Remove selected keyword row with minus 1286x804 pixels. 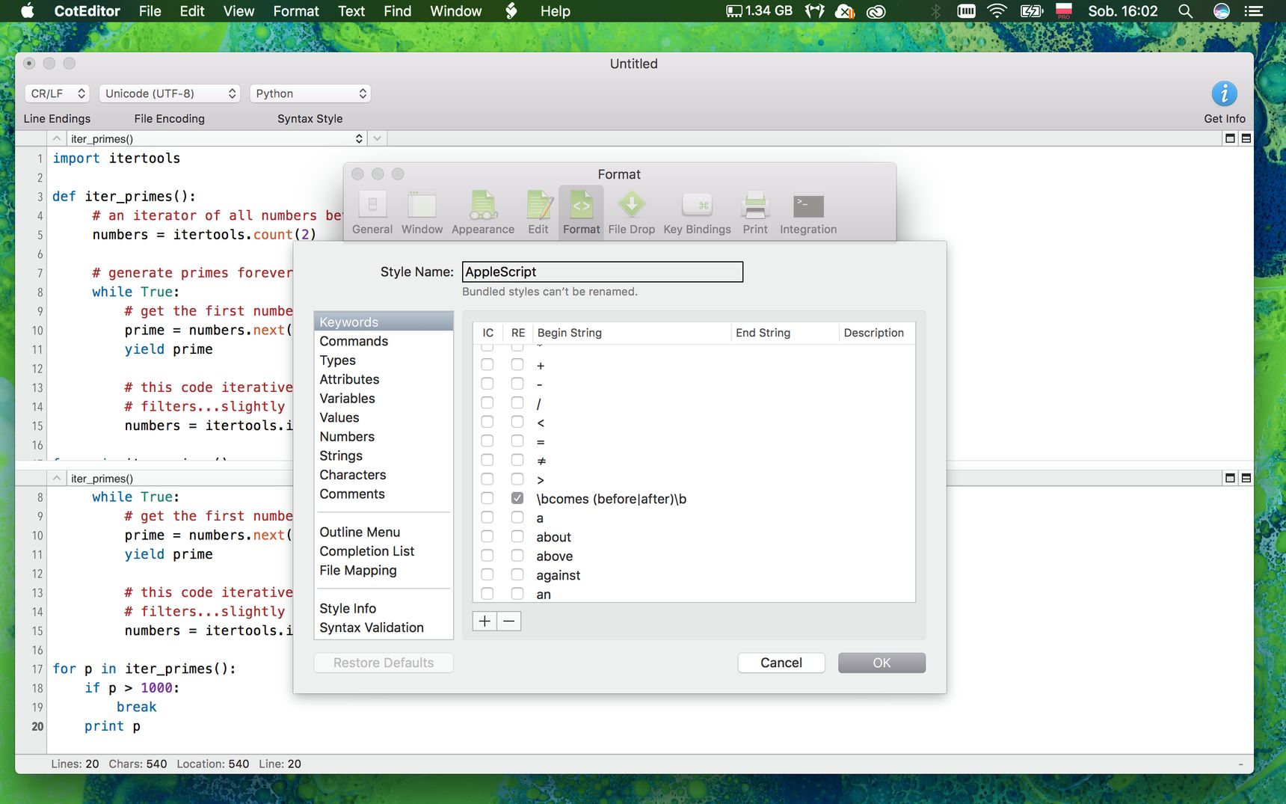click(509, 621)
